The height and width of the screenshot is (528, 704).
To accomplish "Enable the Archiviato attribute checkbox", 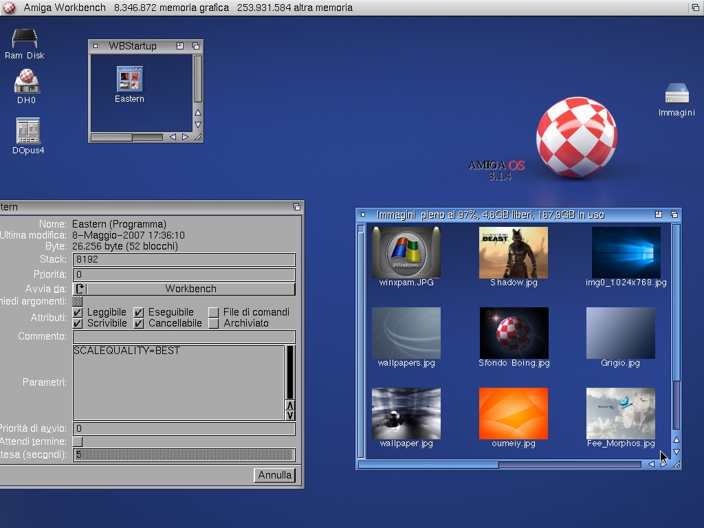I will [214, 323].
